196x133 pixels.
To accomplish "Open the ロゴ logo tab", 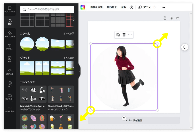I will coord(10,84).
